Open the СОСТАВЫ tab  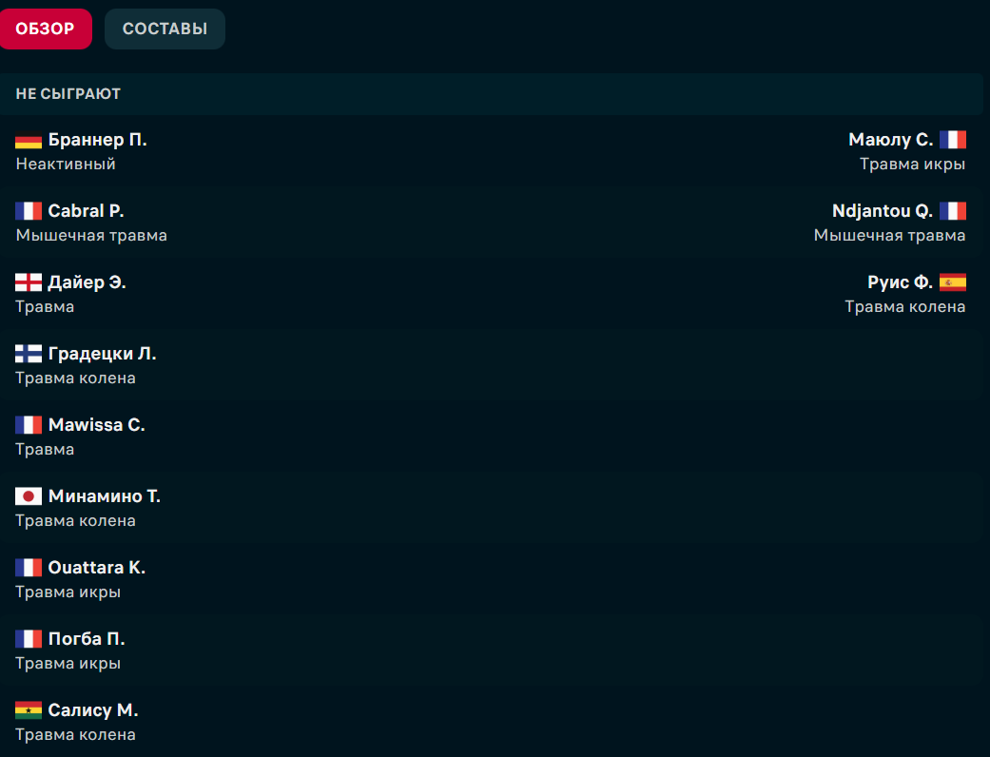click(165, 29)
